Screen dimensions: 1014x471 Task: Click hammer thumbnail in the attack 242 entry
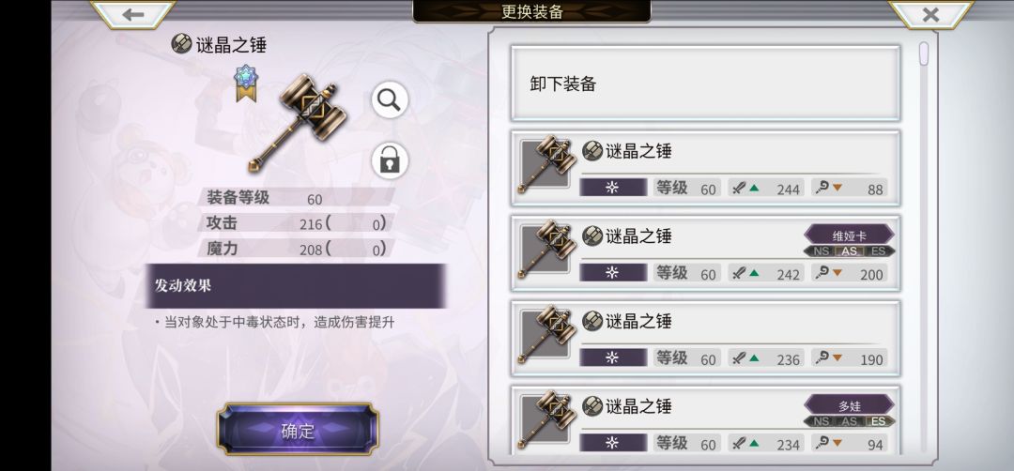(x=545, y=250)
